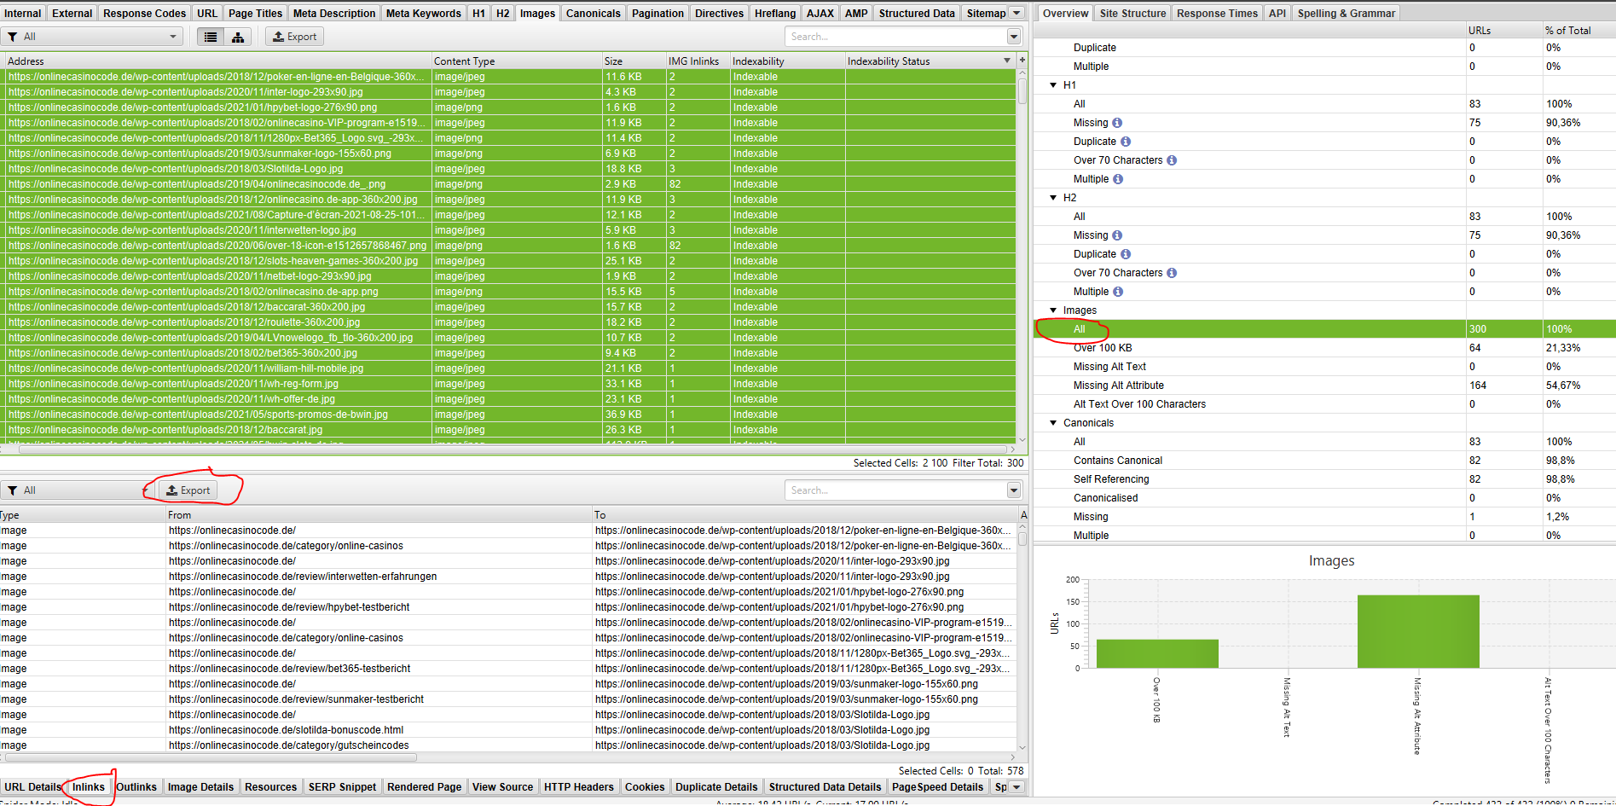Switch to tree view icon
This screenshot has height=806, width=1616.
pyautogui.click(x=238, y=37)
